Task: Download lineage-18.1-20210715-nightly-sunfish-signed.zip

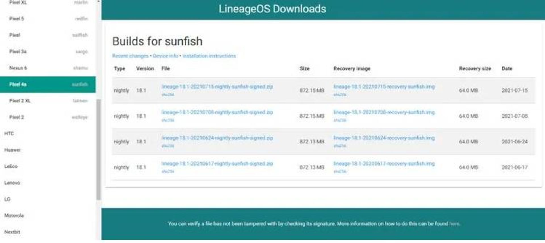Action: click(217, 87)
